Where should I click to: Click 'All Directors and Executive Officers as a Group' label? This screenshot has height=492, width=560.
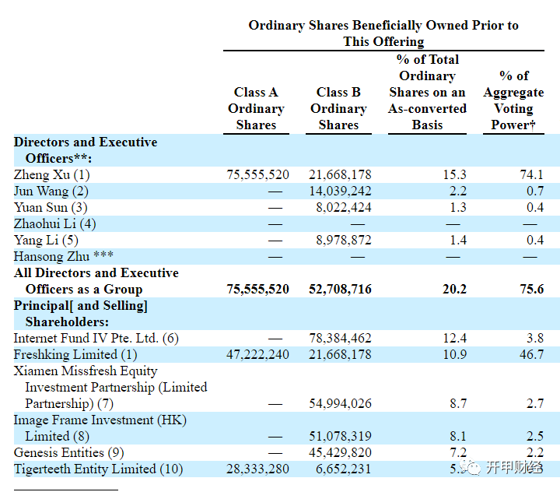[96, 281]
